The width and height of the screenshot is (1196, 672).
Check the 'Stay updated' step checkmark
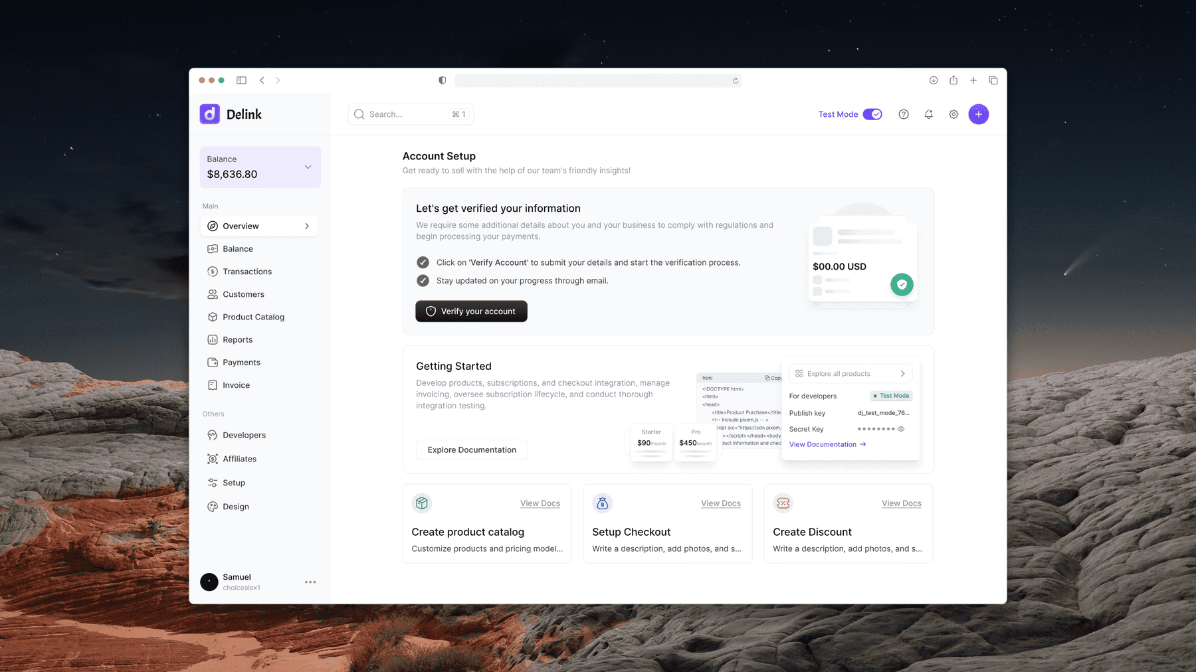[x=423, y=281]
